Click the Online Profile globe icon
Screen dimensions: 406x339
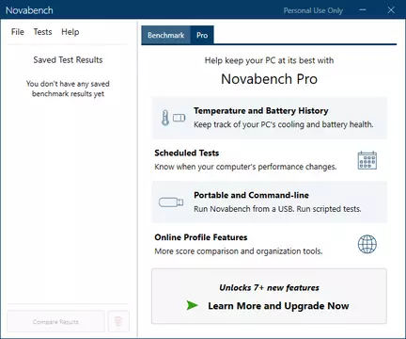(x=367, y=244)
